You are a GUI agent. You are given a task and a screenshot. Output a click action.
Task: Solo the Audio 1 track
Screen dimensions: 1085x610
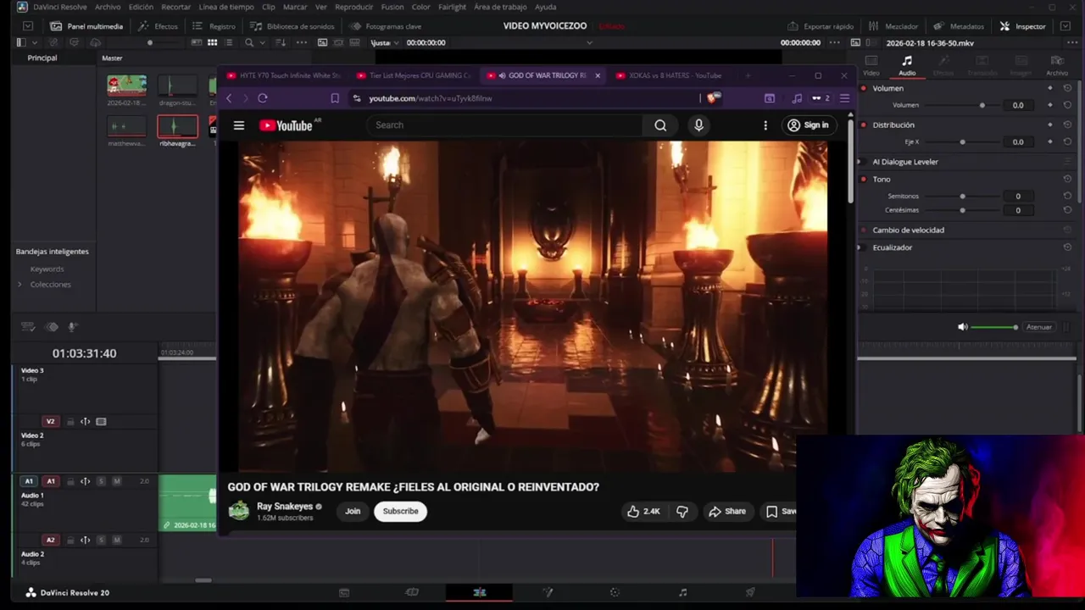102,481
